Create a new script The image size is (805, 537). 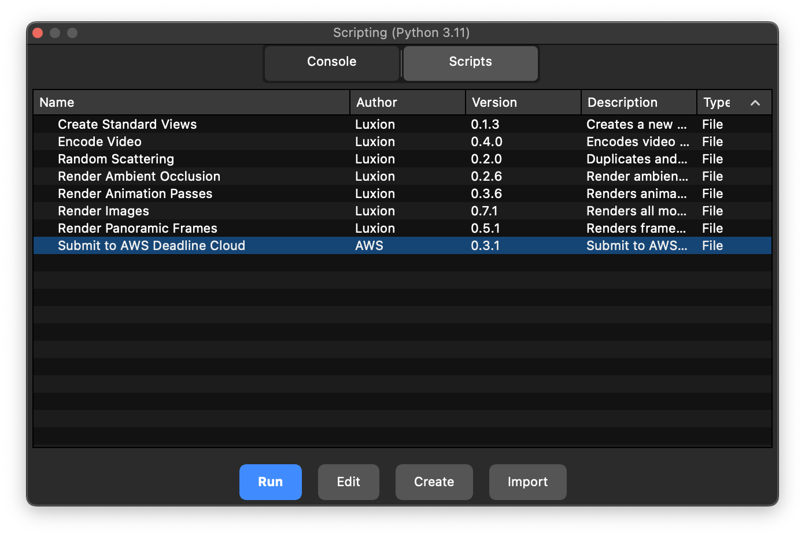pyautogui.click(x=434, y=482)
